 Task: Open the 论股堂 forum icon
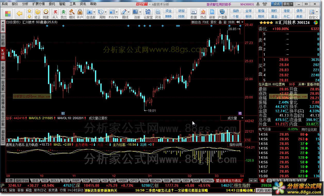coord(148,12)
